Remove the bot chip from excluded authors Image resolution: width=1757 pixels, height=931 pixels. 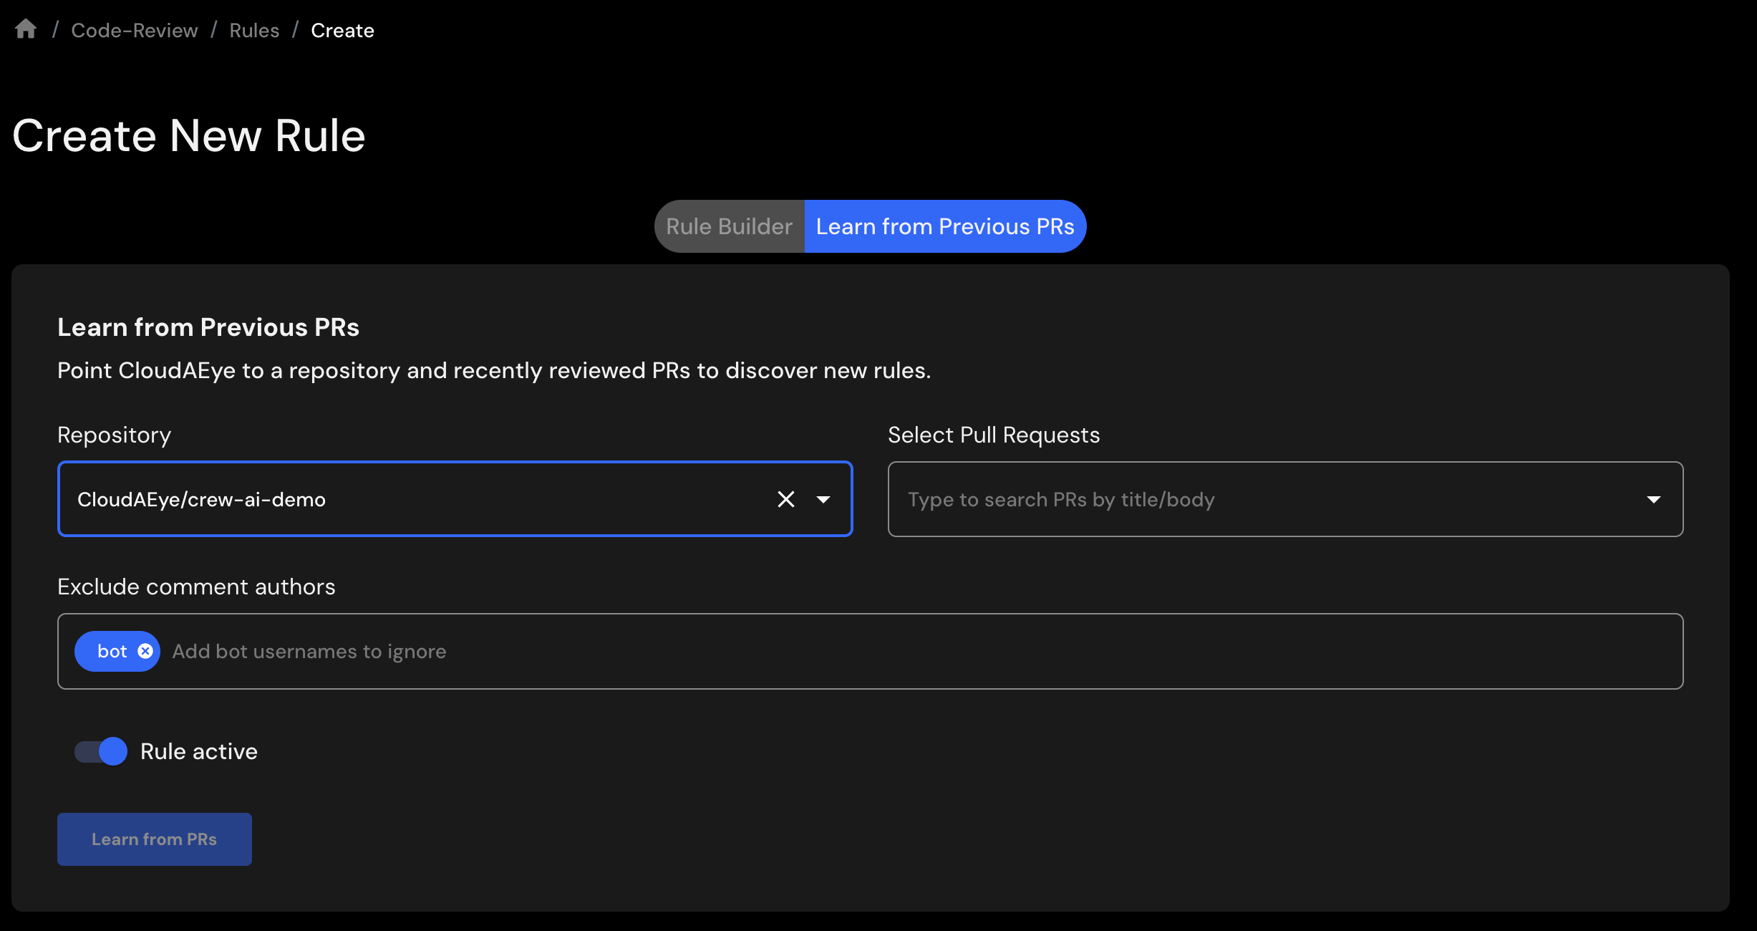[x=145, y=651]
